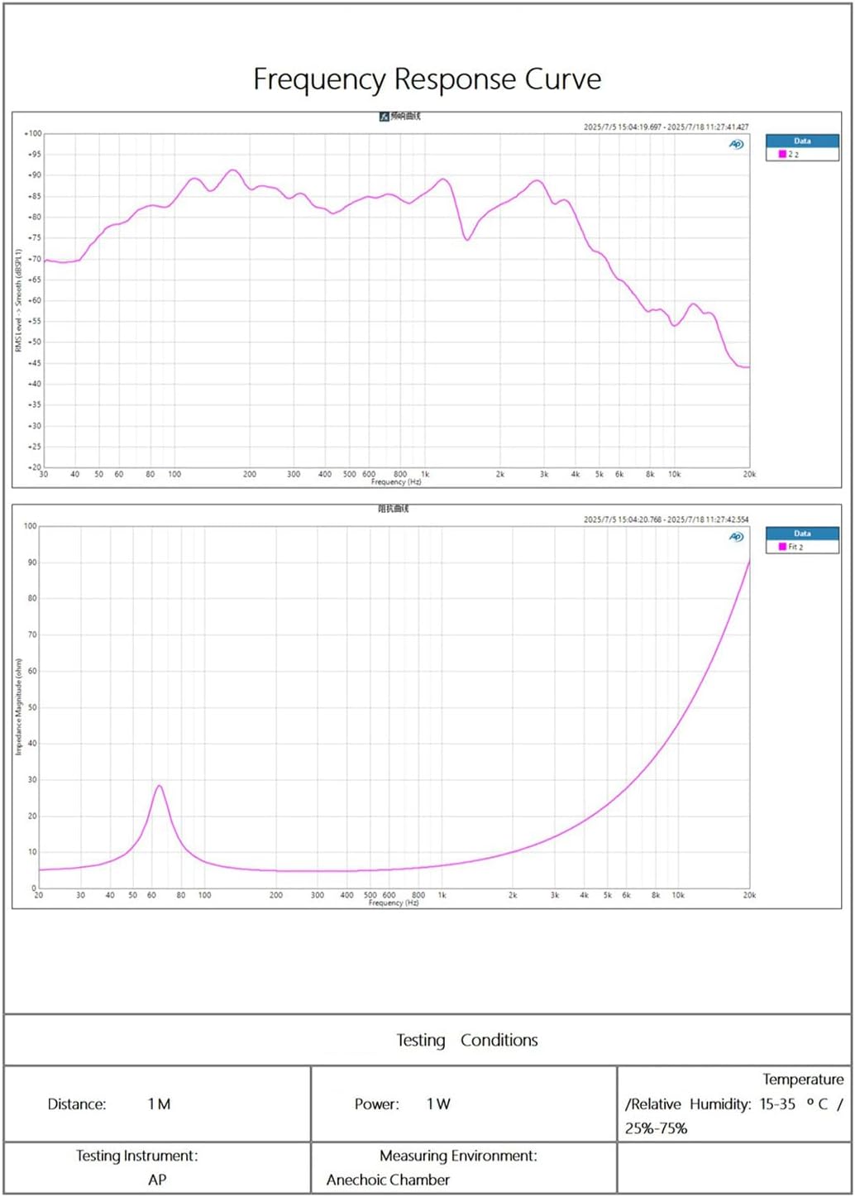This screenshot has width=855, height=1197.
Task: Click the Anechoic Chamber text
Action: 388,1180
